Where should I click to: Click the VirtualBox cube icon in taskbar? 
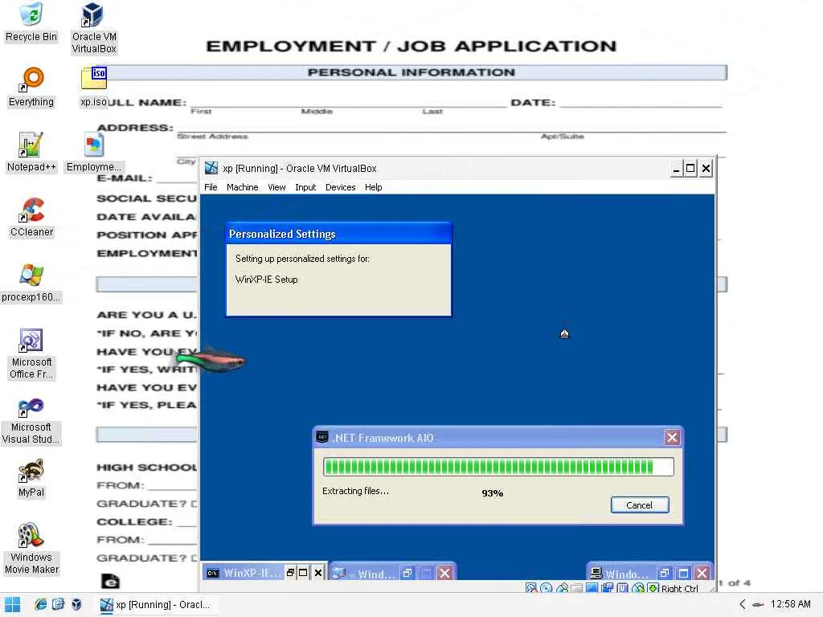coord(76,604)
